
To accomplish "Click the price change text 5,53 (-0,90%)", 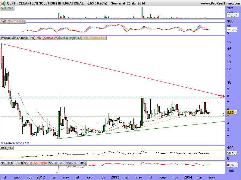I will (97, 3).
